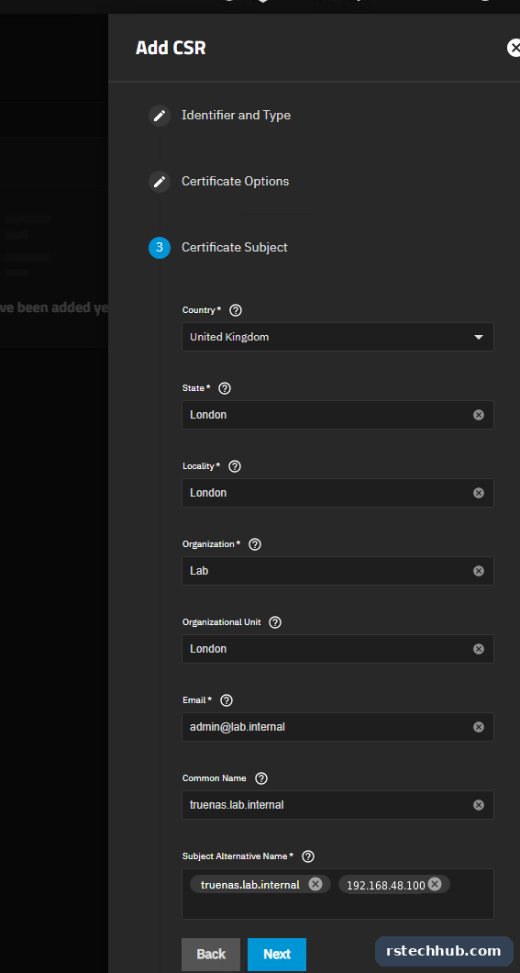The image size is (520, 973).
Task: Click into the State input field
Action: pyautogui.click(x=337, y=415)
